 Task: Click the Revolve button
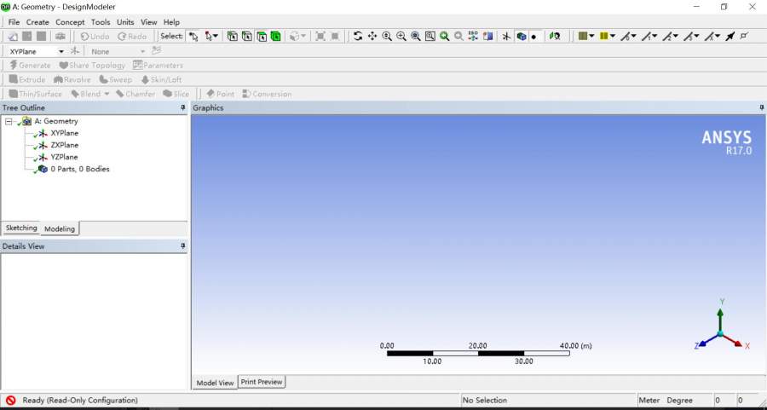pos(72,80)
